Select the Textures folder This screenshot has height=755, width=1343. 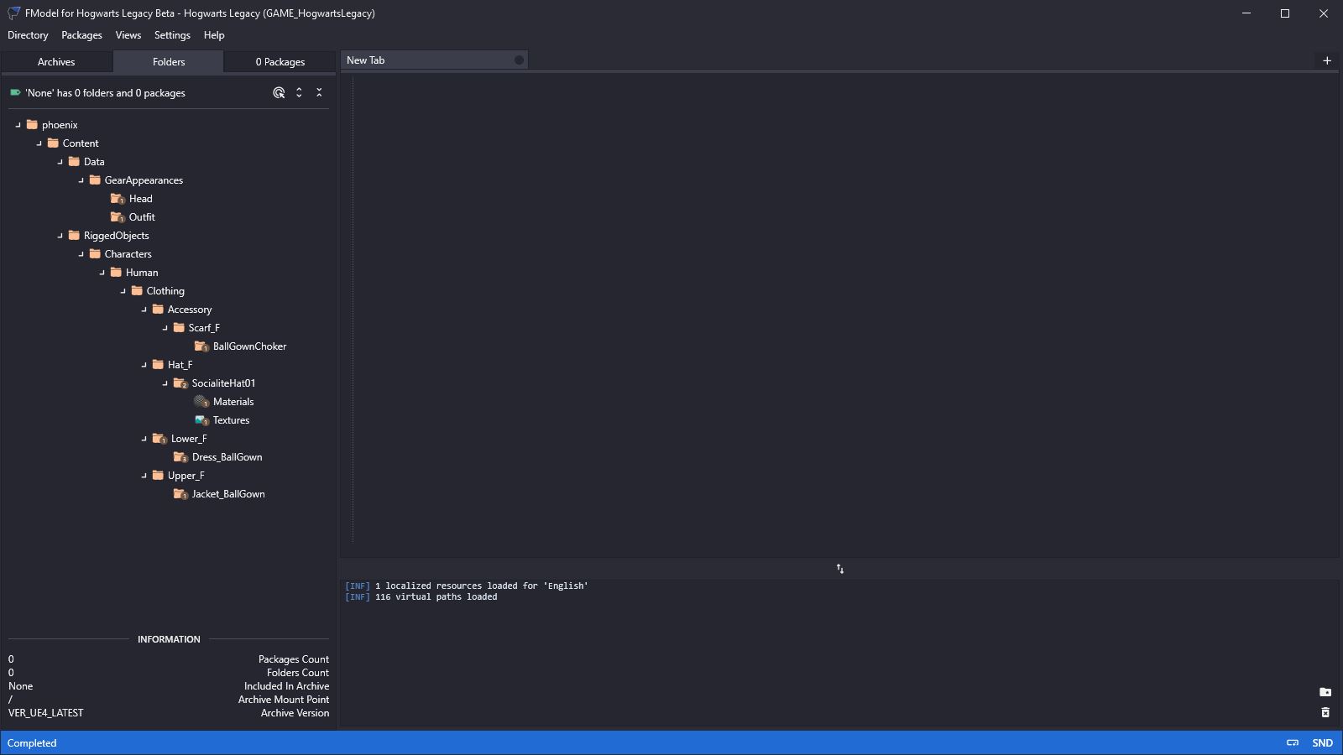(231, 420)
